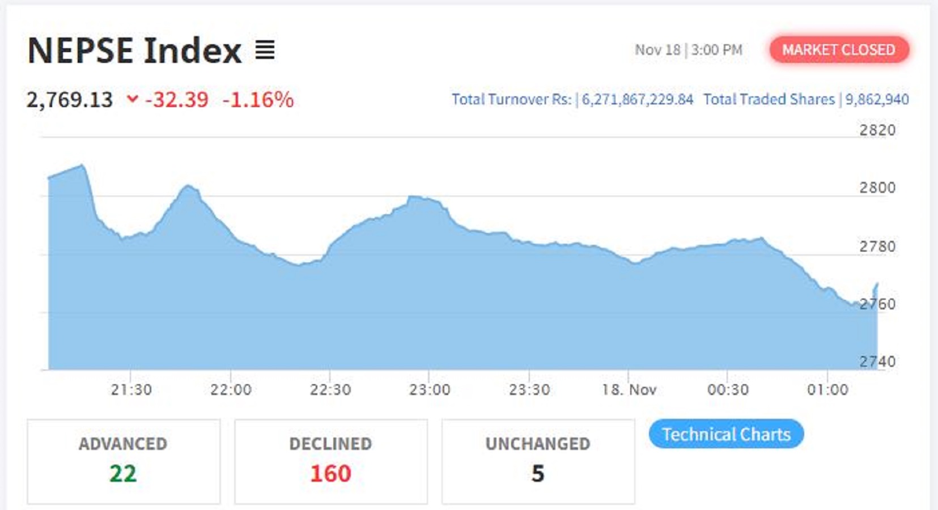Click the MARKET CLOSED badge
This screenshot has width=938, height=510.
click(839, 50)
